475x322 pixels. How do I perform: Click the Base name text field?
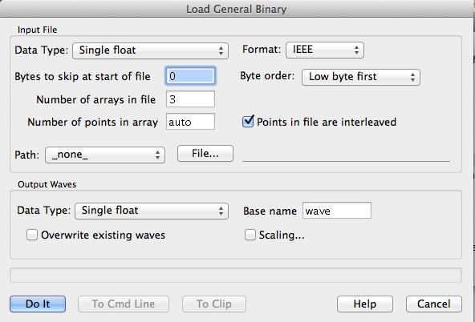pyautogui.click(x=337, y=211)
